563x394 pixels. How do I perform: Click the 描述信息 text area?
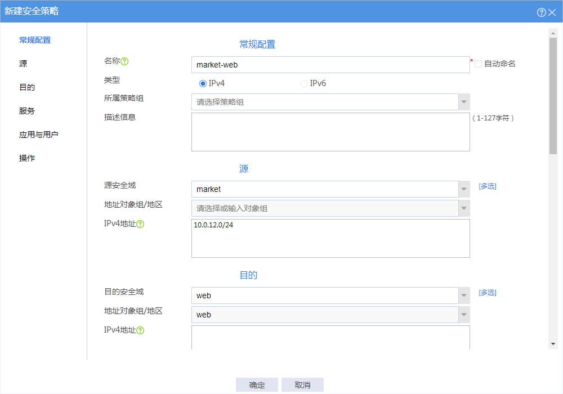pyautogui.click(x=330, y=132)
